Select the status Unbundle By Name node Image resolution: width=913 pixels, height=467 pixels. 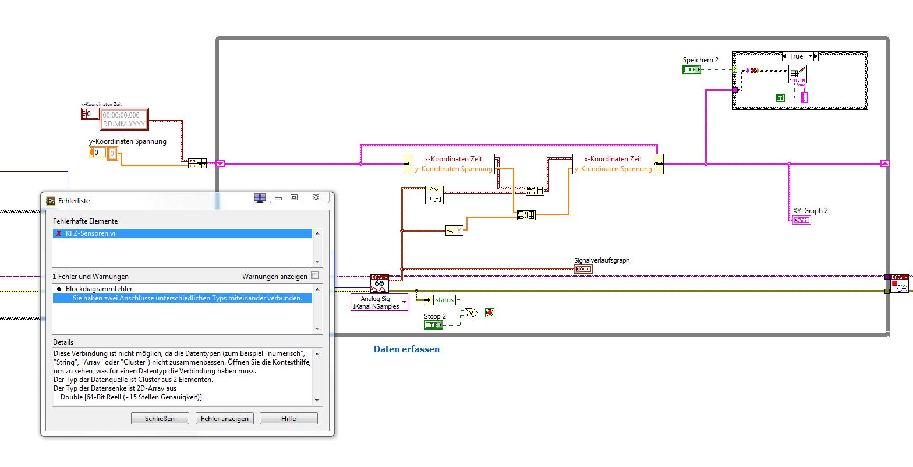pyautogui.click(x=440, y=300)
